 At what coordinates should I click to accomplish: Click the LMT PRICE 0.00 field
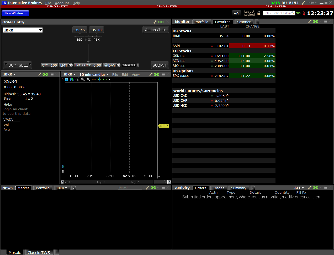point(88,65)
